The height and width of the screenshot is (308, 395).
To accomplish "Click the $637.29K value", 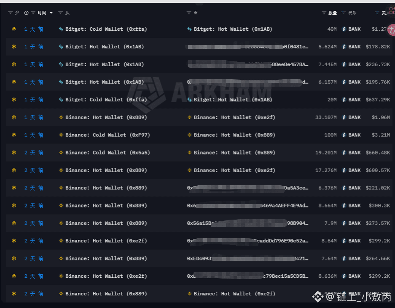I will (x=378, y=100).
